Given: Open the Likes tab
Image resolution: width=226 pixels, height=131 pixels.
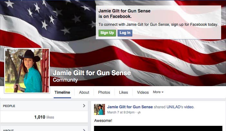Looking at the screenshot, I should pyautogui.click(x=123, y=92).
